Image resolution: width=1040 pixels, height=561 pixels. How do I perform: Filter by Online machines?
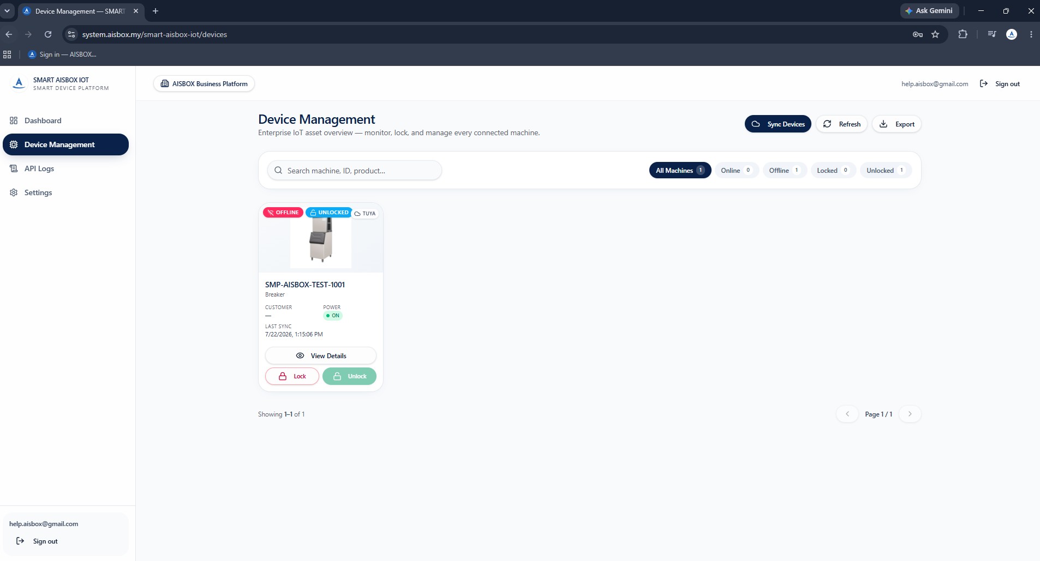tap(736, 170)
